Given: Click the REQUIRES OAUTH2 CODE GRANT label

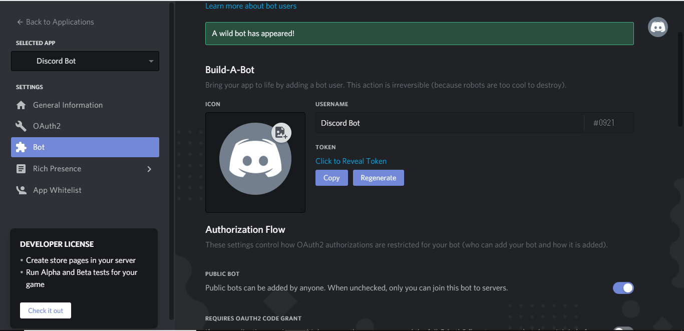Looking at the screenshot, I should 253,318.
